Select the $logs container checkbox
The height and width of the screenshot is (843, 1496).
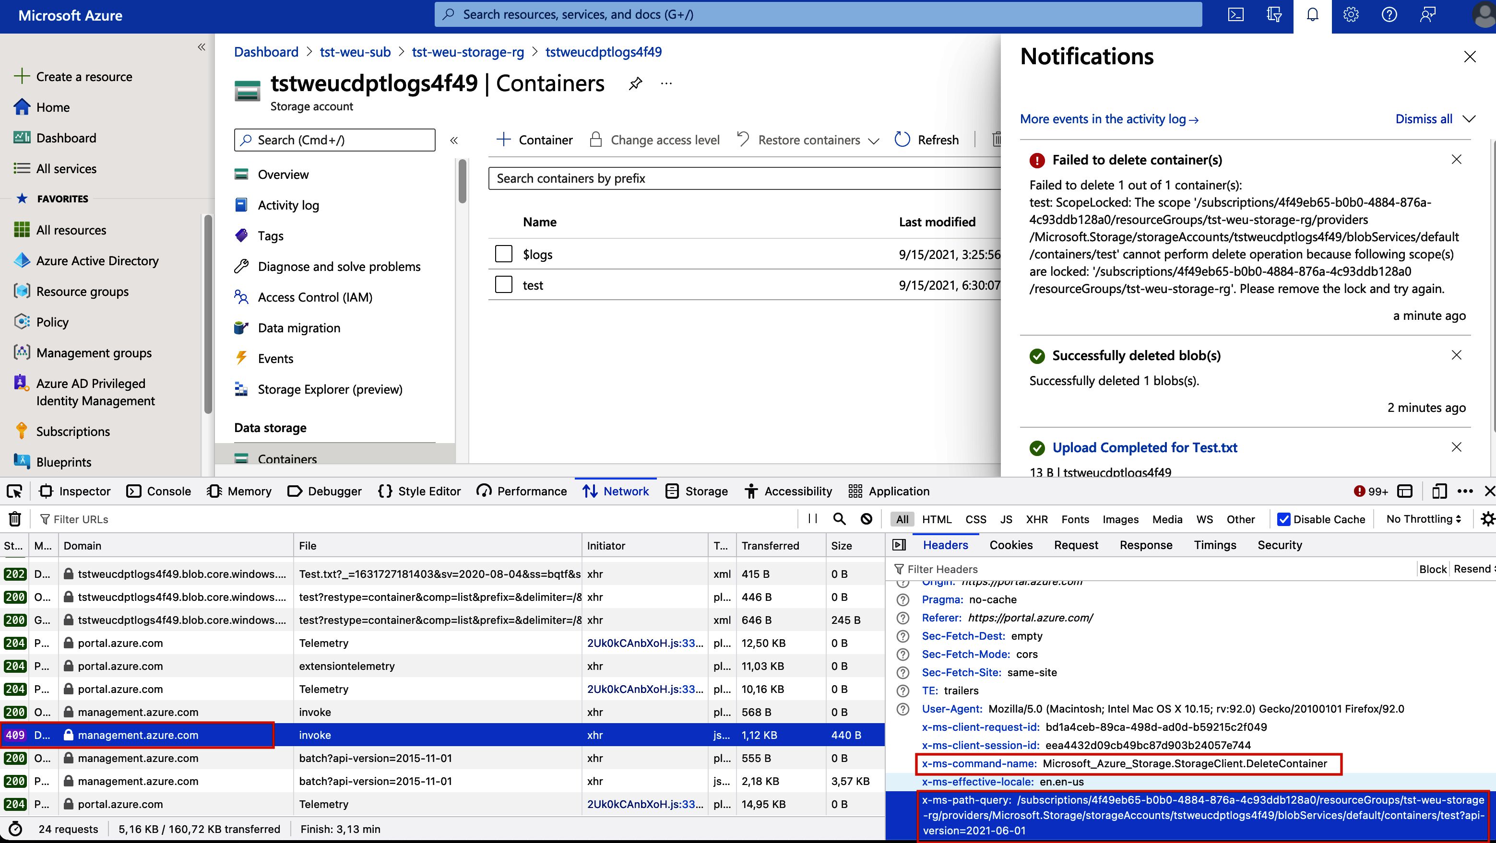pyautogui.click(x=503, y=254)
